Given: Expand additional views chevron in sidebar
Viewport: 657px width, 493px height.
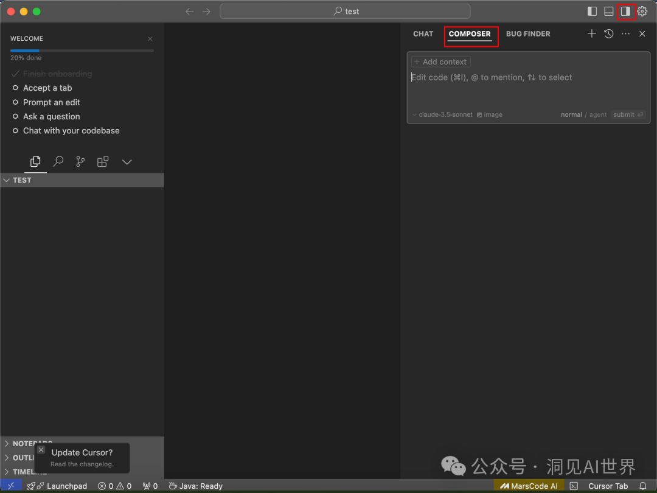Looking at the screenshot, I should pos(127,162).
